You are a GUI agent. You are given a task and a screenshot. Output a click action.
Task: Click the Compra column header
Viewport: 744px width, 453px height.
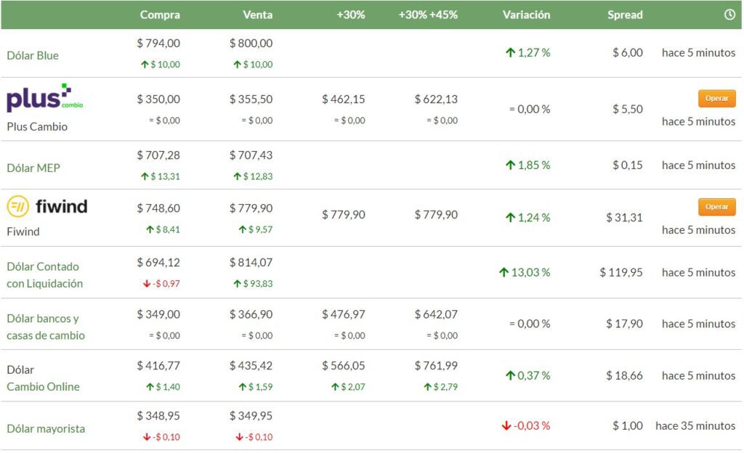160,15
